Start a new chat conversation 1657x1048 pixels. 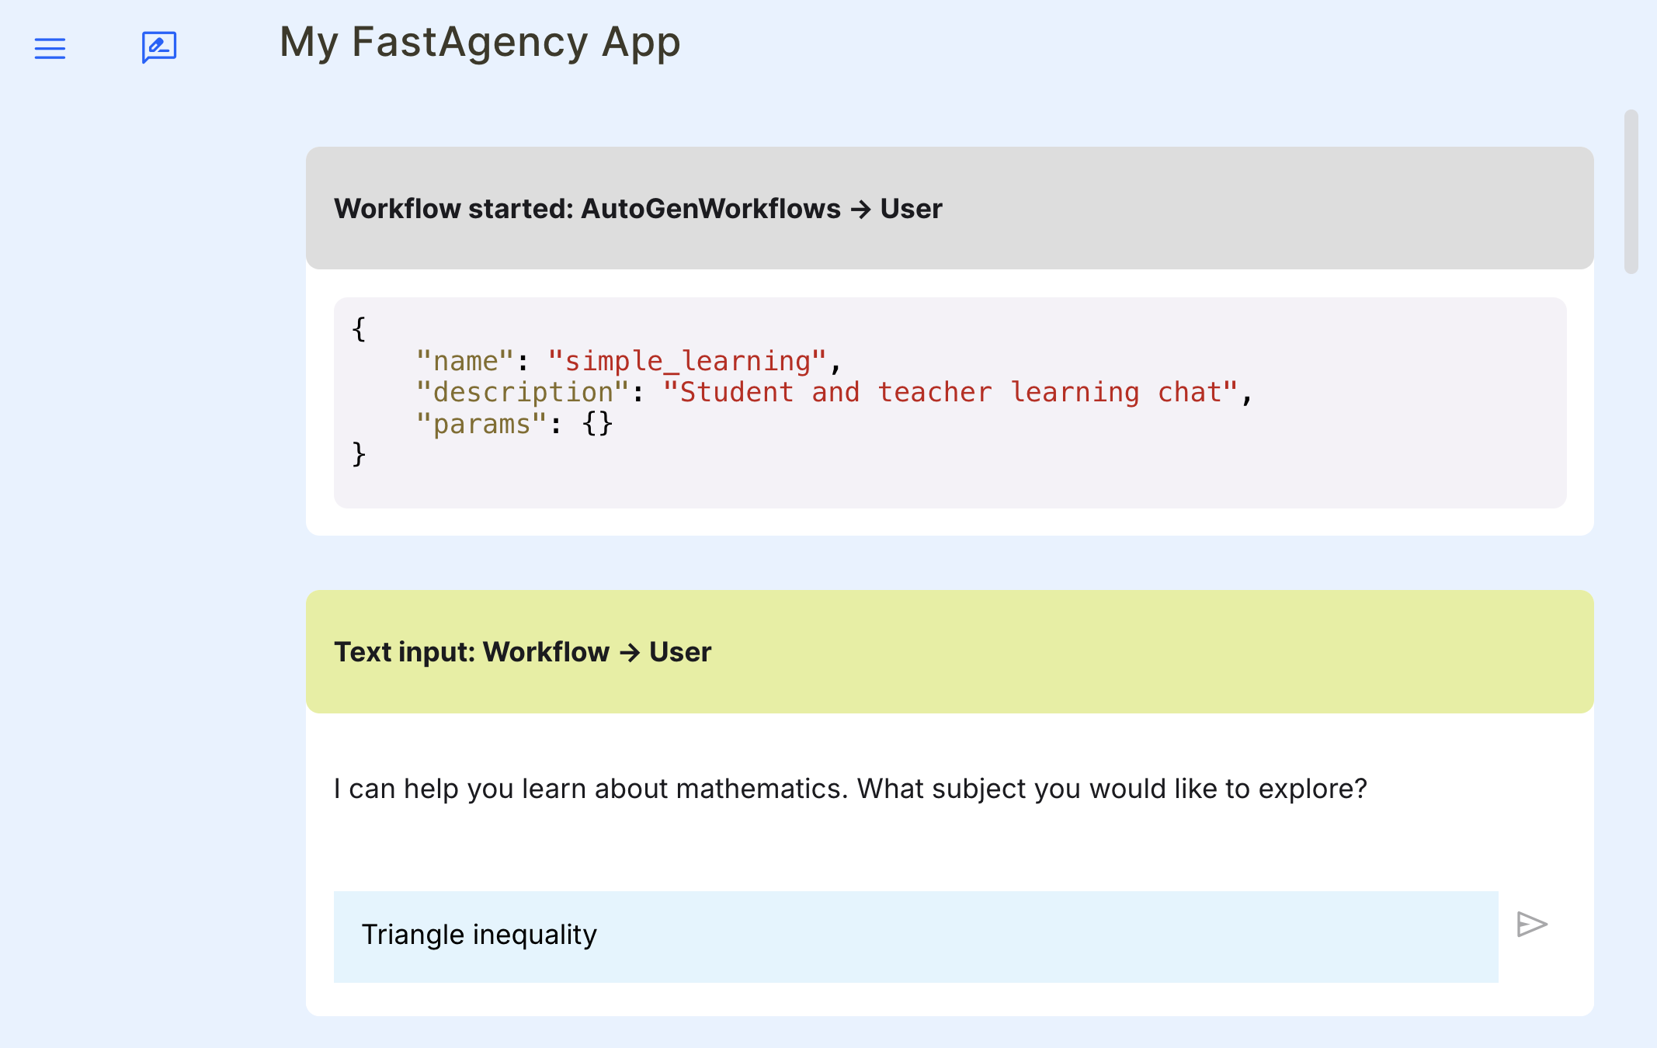point(159,47)
